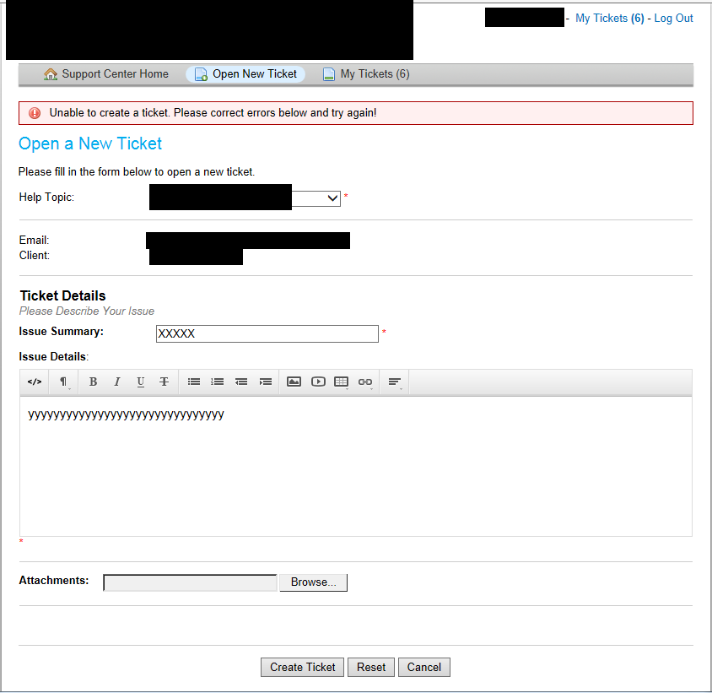Click the Cancel button
Image resolution: width=712 pixels, height=693 pixels.
[424, 667]
